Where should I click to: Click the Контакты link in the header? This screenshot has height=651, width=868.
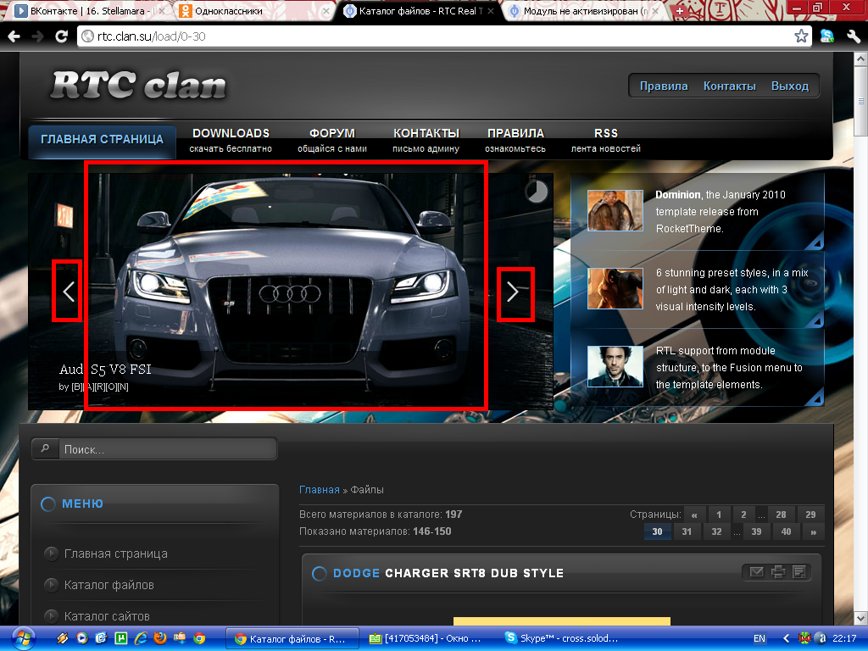[729, 86]
